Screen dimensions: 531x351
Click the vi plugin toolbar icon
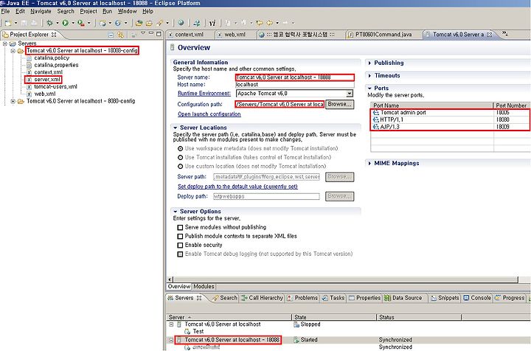pos(212,23)
